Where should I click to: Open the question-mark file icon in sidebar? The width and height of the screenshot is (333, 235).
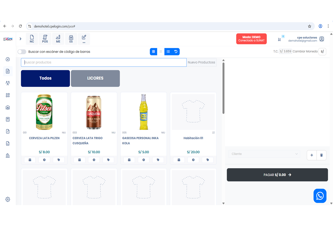coord(8,131)
